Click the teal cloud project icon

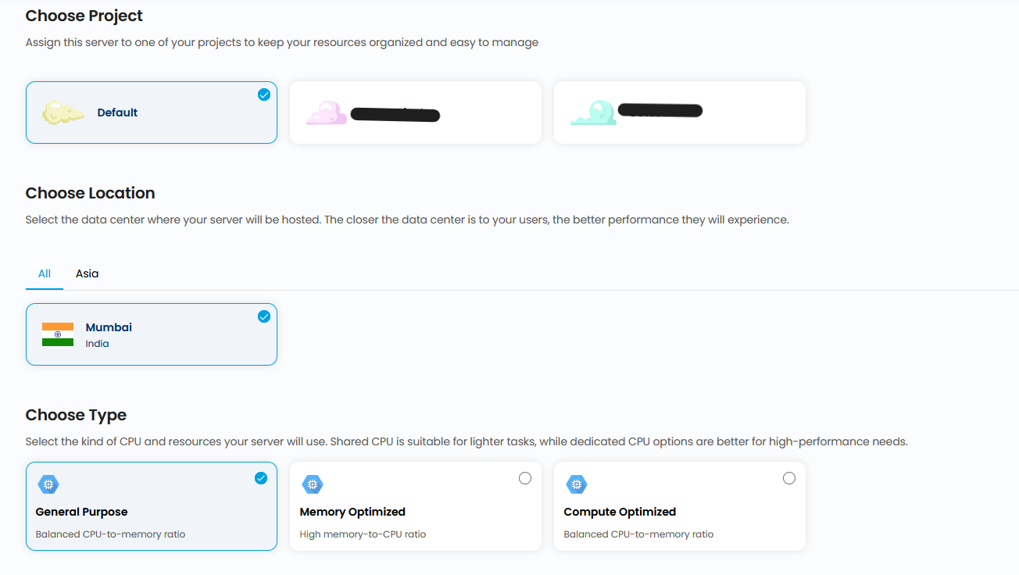592,112
